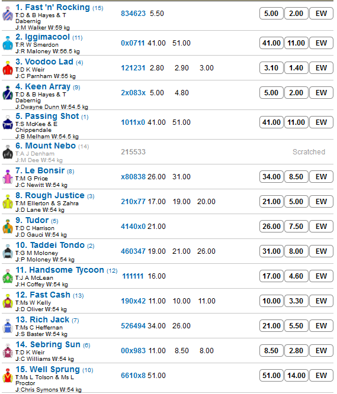This screenshot has width=337, height=394.
Task: Select place odds 2.00 for Keen Array
Action: pyautogui.click(x=296, y=93)
